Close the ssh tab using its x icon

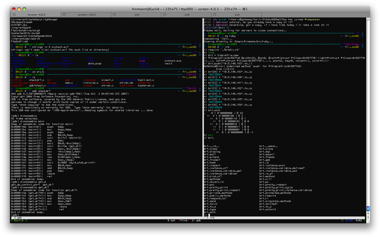114,15
